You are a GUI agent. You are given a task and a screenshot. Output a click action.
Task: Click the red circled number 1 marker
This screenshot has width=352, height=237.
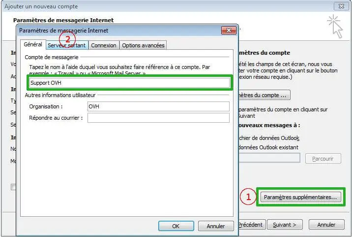(x=248, y=197)
